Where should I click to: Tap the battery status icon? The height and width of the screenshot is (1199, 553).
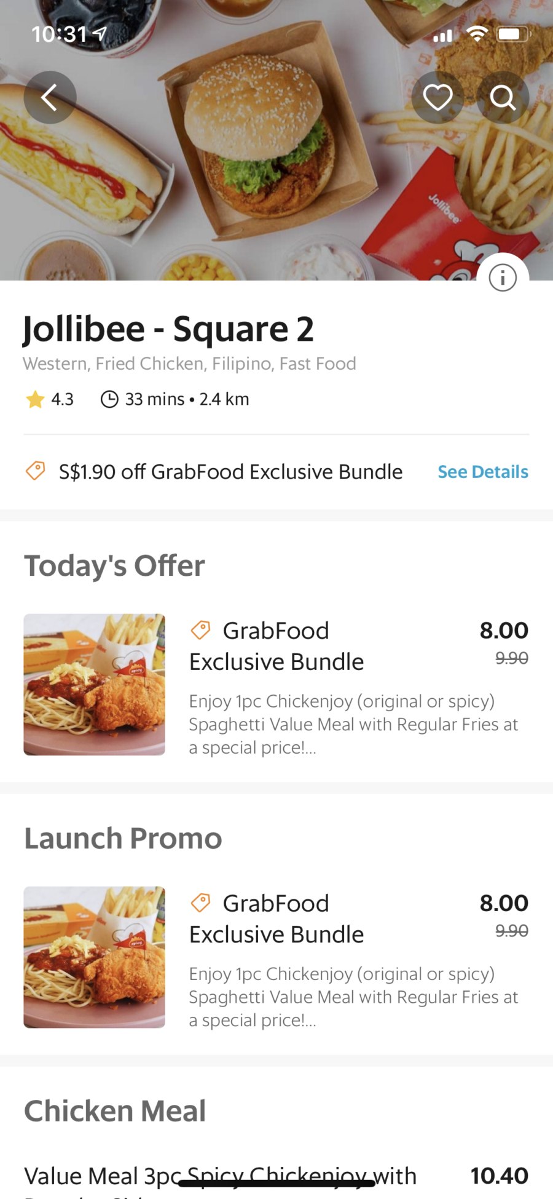click(x=512, y=34)
